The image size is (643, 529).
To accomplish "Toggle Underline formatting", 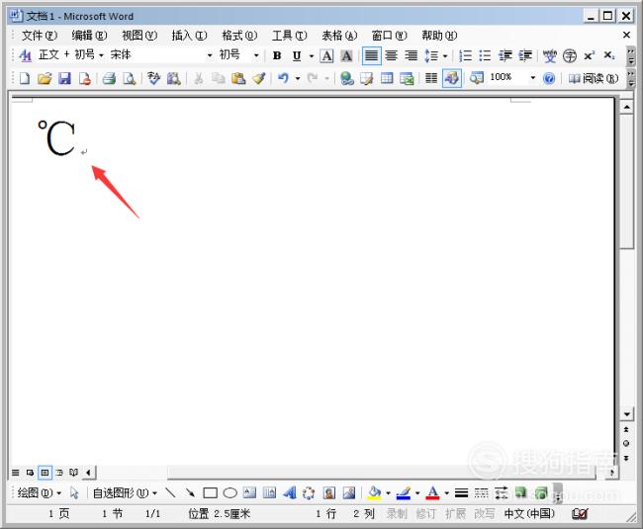I will (x=297, y=55).
